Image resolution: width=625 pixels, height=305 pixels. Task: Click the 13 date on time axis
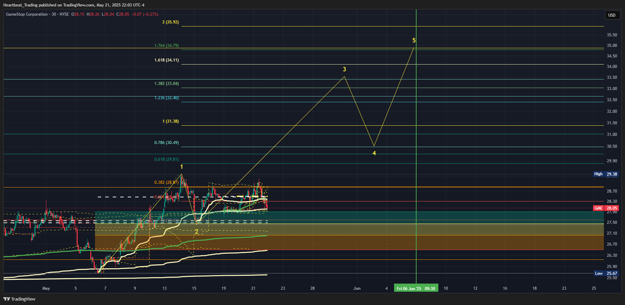pos(165,288)
